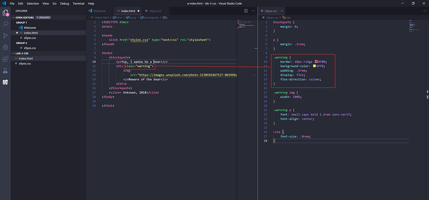The height and width of the screenshot is (200, 429).
Task: Close the stlyes.css tab in right group
Action: point(282,11)
